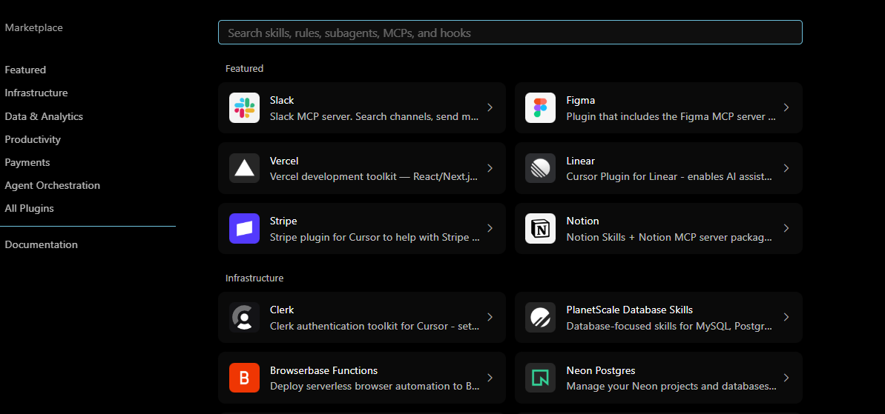Screen dimensions: 885x414
Task: Click the 'Vercel development toolkit' description
Action: pyautogui.click(x=374, y=177)
